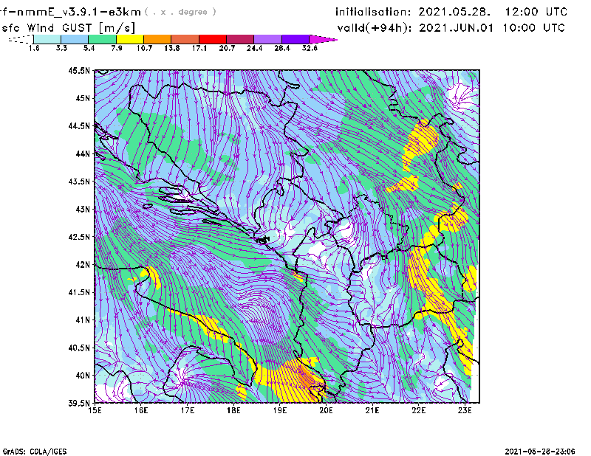This screenshot has width=591, height=456.
Task: Click the violet 28.4–32.6 legend swatch
Action: point(295,39)
